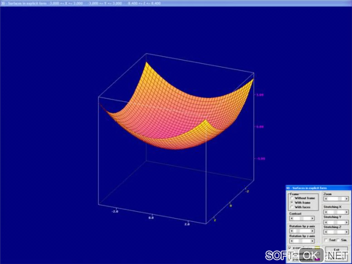352x264 pixels.
Task: Click the main 3D window title bar
Action: [176, 3]
